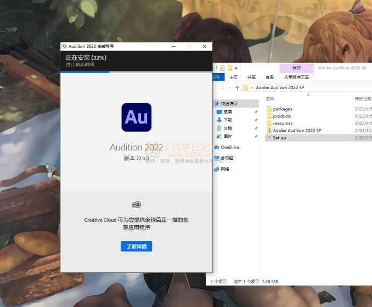Open the packages folder

pos(282,109)
